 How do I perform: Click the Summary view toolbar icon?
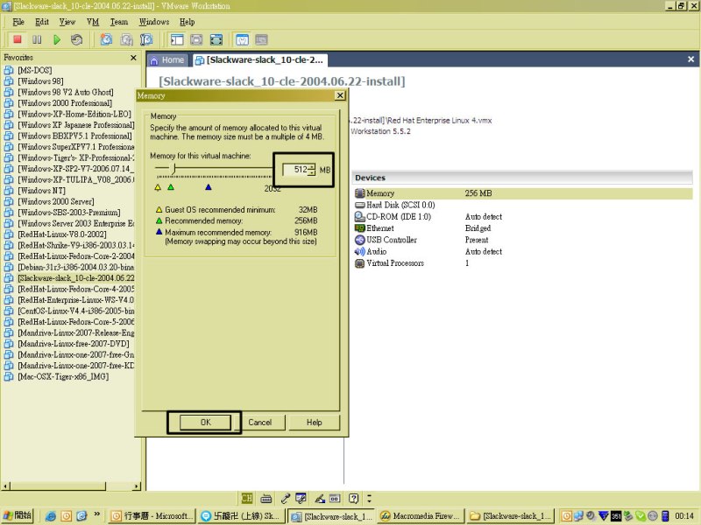(242, 39)
